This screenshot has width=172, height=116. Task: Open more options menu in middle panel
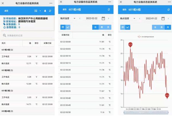coord(110,2)
